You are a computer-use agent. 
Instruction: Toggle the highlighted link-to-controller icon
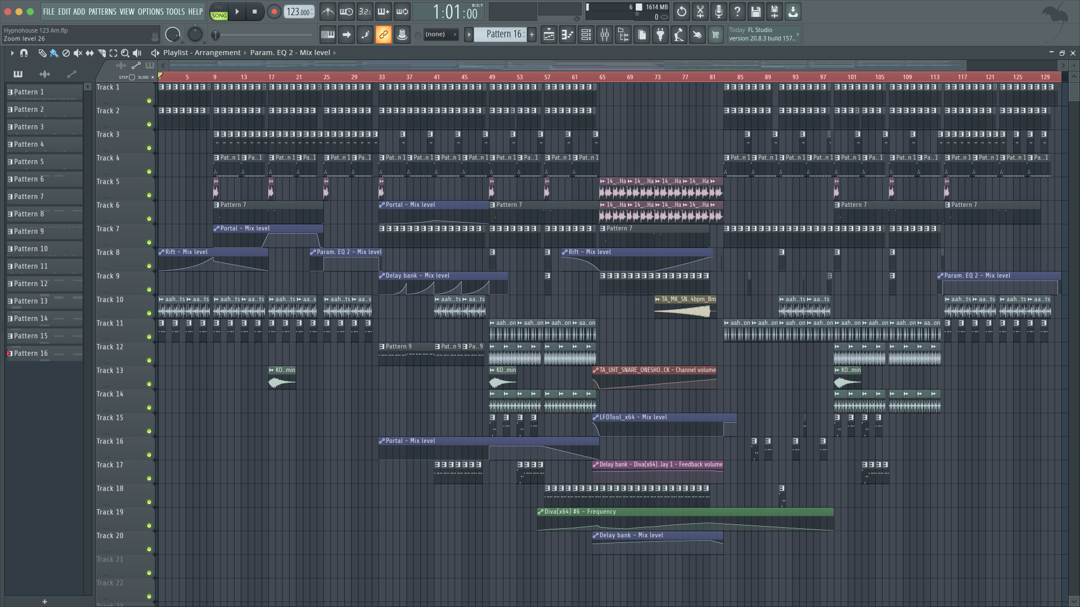[384, 35]
